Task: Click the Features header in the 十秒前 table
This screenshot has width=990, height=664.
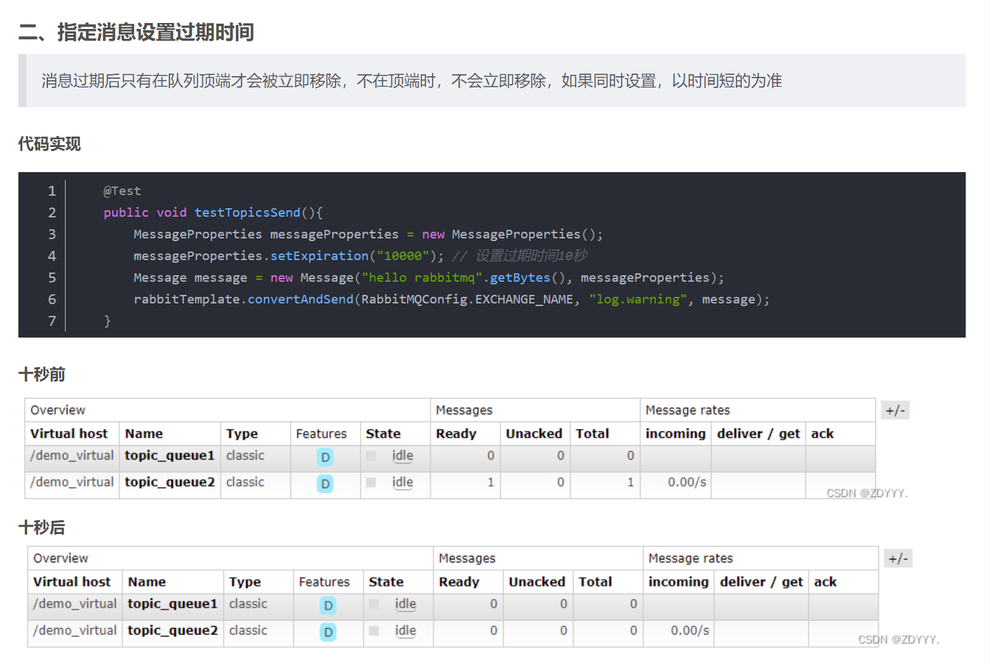Action: (321, 433)
